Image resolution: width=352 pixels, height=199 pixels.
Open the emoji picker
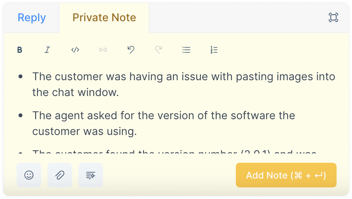(x=29, y=175)
